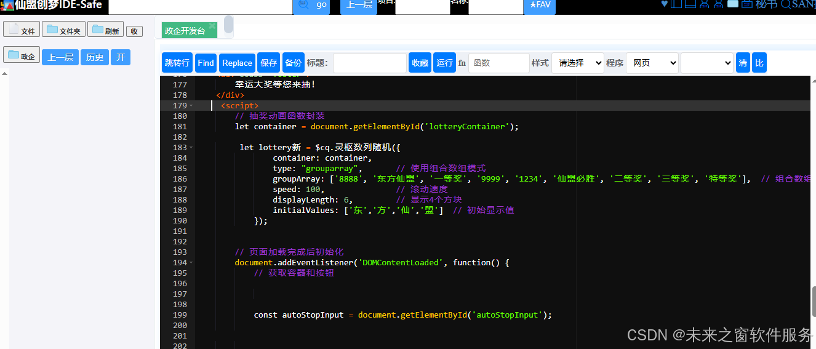Click comment 页面加载完成后初始化 on line 193
This screenshot has height=349, width=816.
289,252
